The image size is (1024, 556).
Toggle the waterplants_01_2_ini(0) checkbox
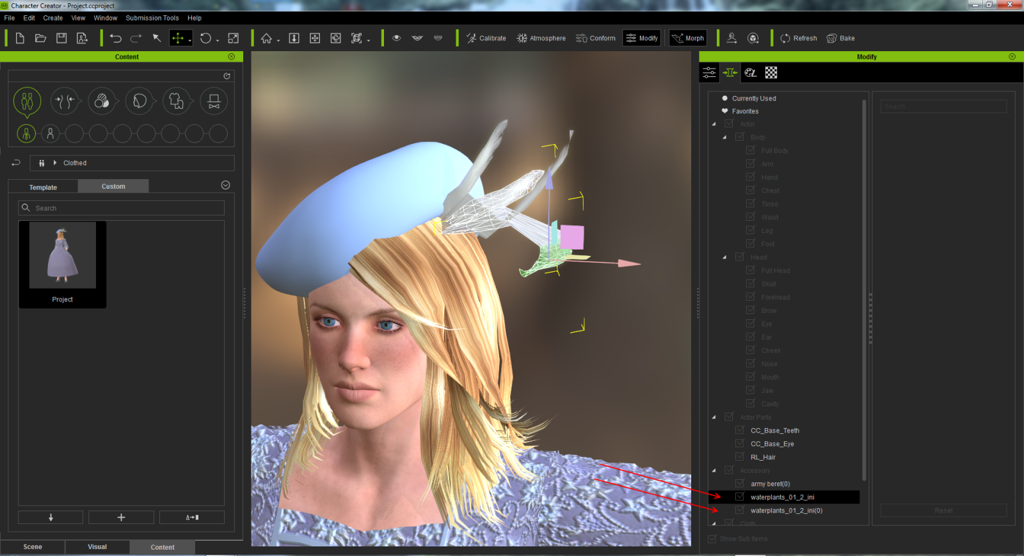point(740,510)
